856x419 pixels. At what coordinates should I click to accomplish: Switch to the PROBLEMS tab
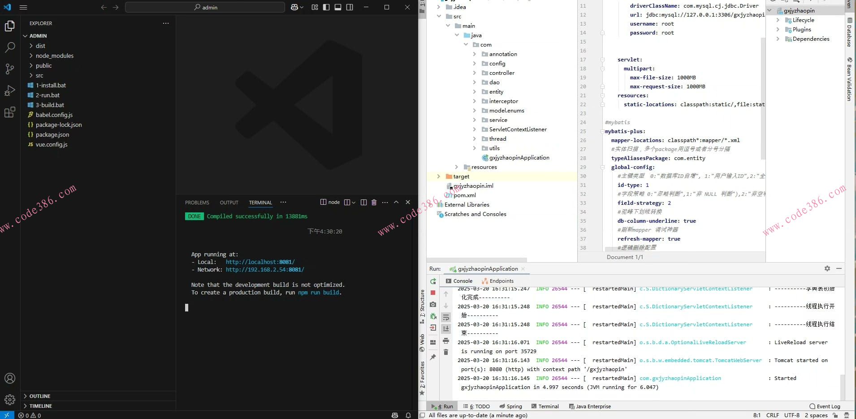(x=197, y=203)
